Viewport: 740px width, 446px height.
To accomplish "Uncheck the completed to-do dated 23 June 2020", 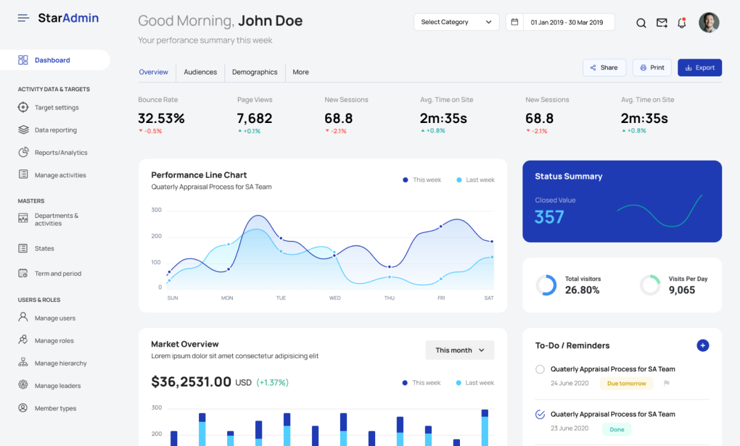I will click(x=540, y=414).
